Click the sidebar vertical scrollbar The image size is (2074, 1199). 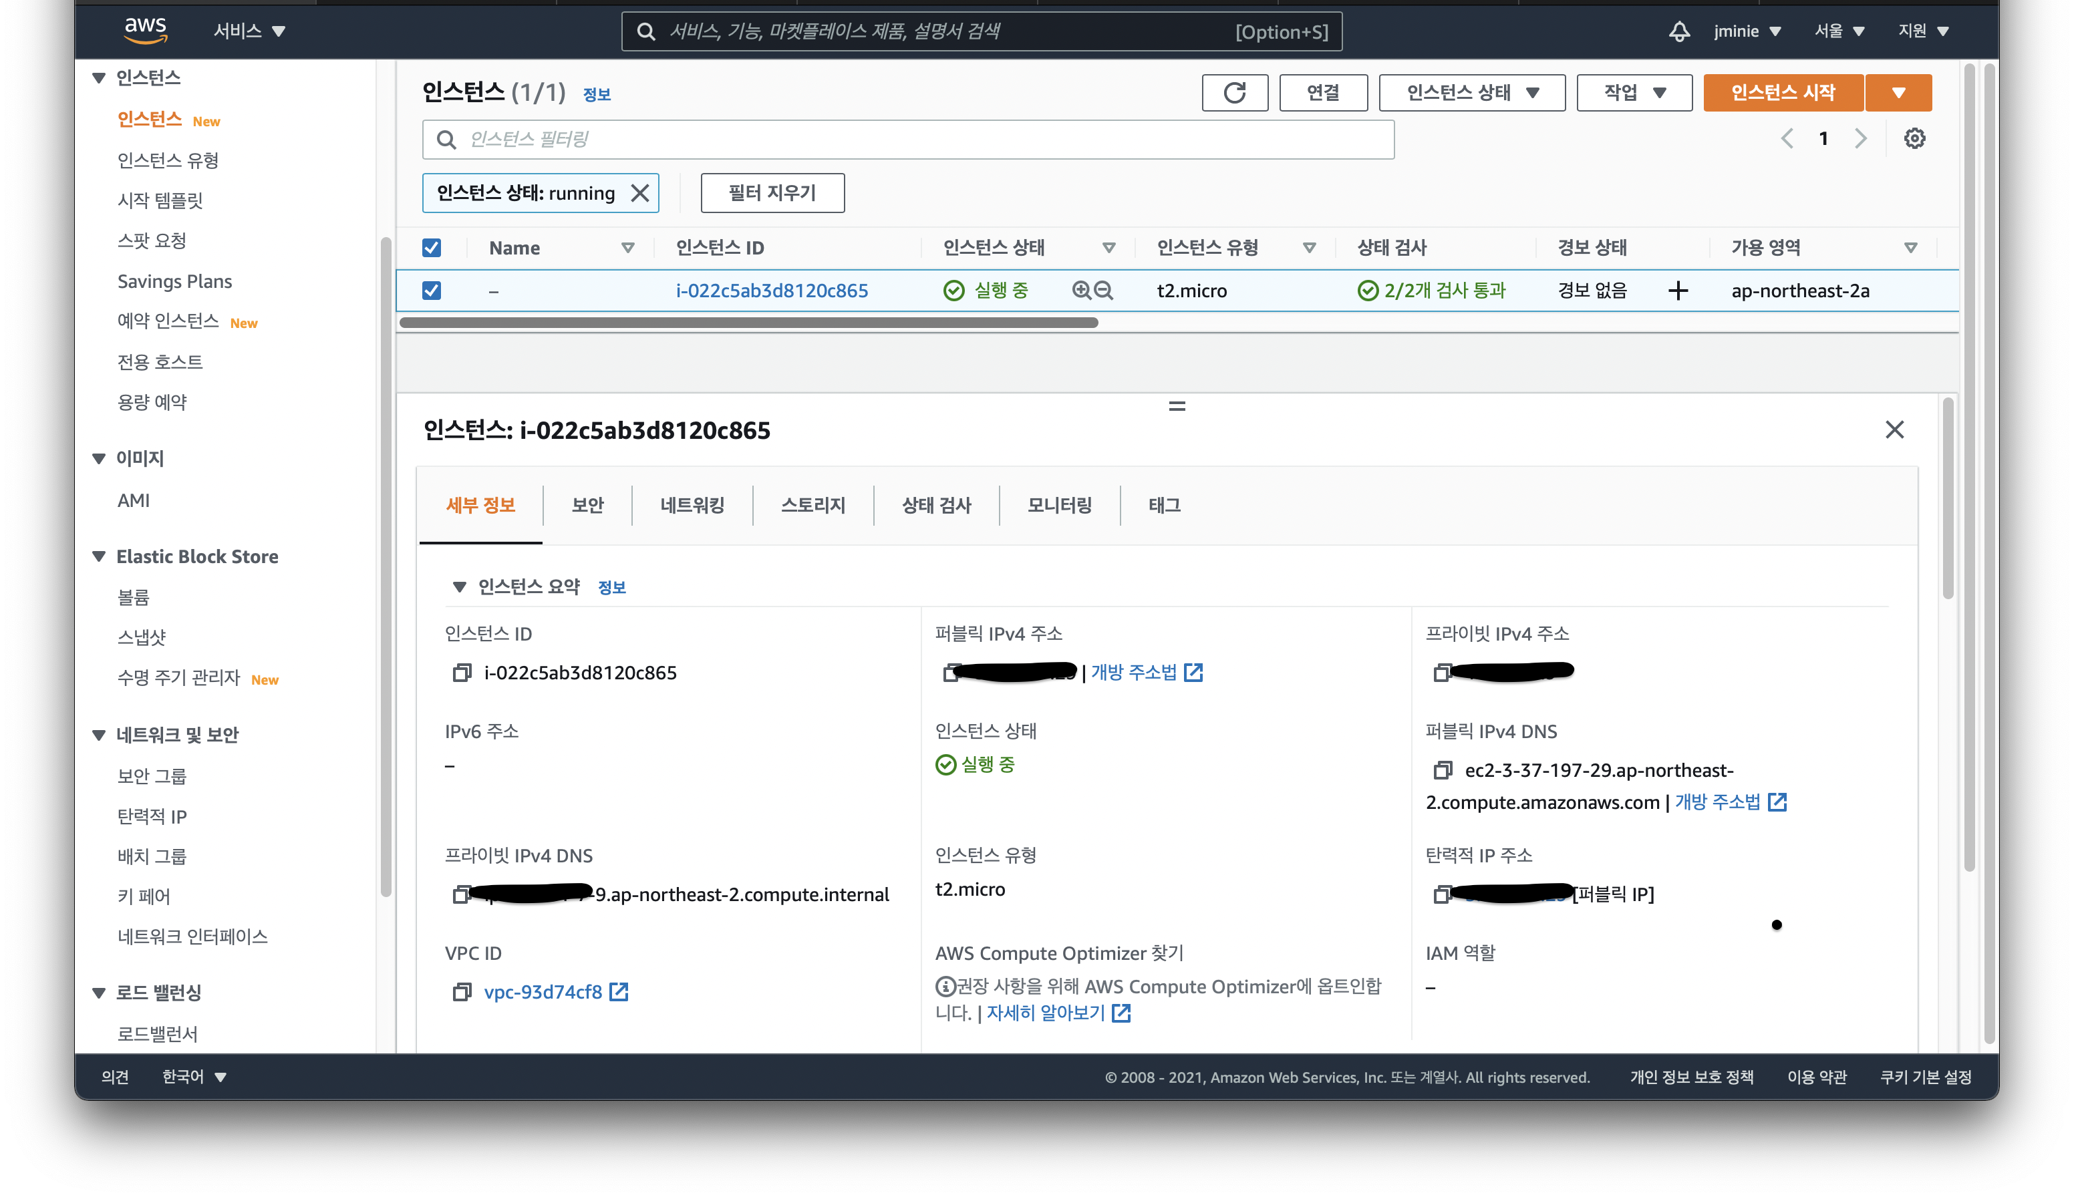coord(385,567)
